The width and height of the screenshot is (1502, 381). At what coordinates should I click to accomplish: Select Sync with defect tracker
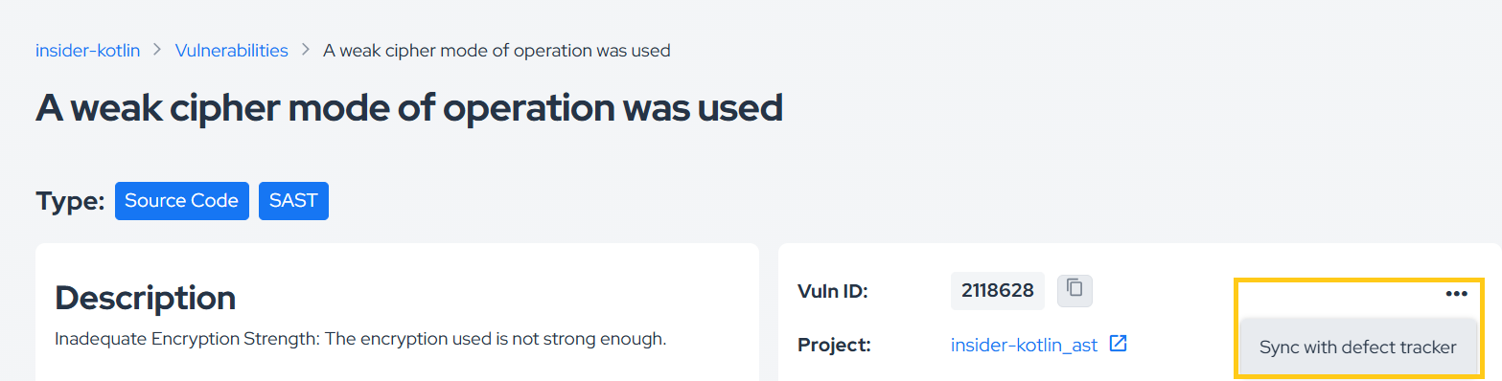click(1357, 347)
